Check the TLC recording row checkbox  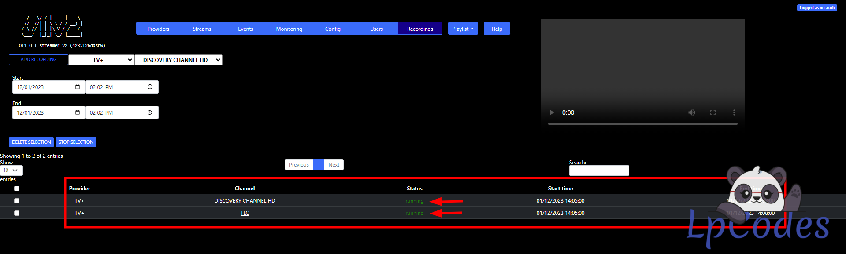[x=17, y=213]
